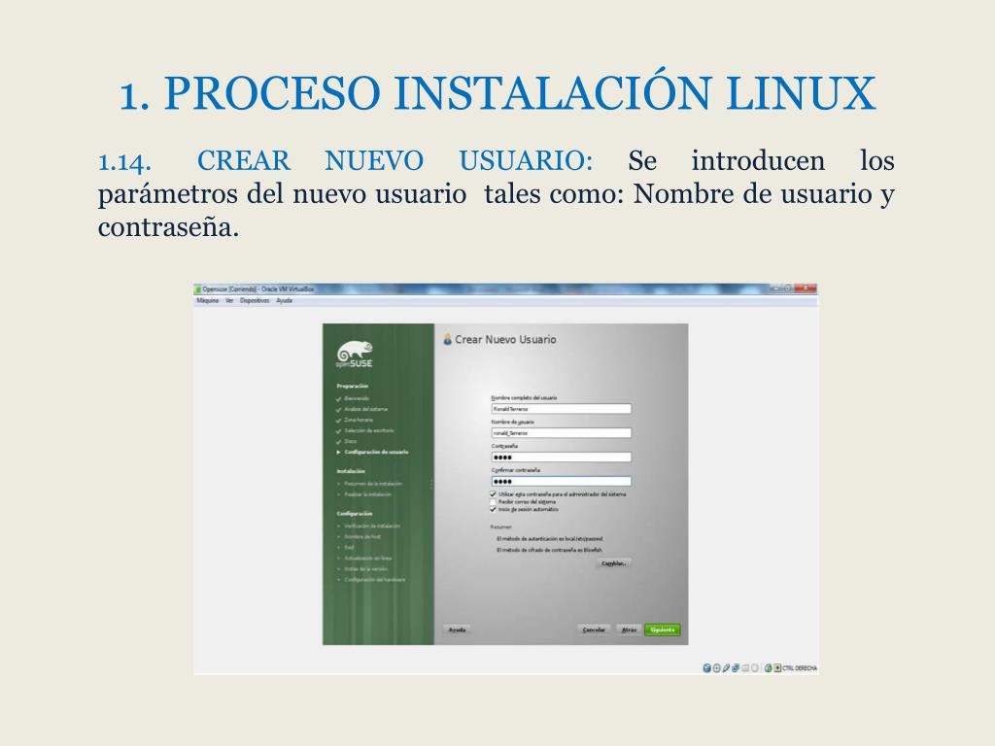Disable the automatic login checkbox

coord(493,509)
